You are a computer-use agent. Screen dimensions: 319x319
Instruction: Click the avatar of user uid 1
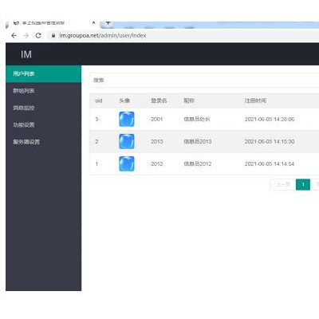click(x=127, y=163)
